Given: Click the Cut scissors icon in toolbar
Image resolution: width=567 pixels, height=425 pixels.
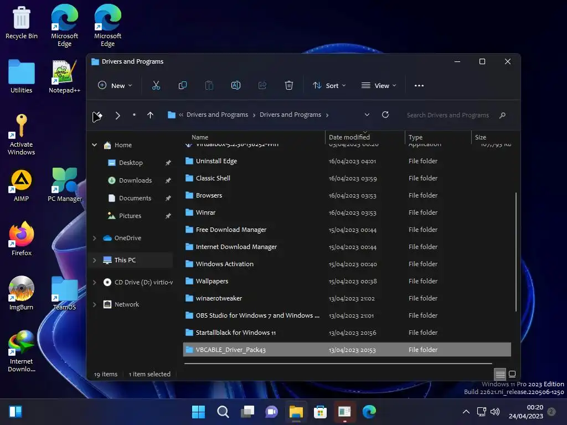Looking at the screenshot, I should (x=156, y=85).
